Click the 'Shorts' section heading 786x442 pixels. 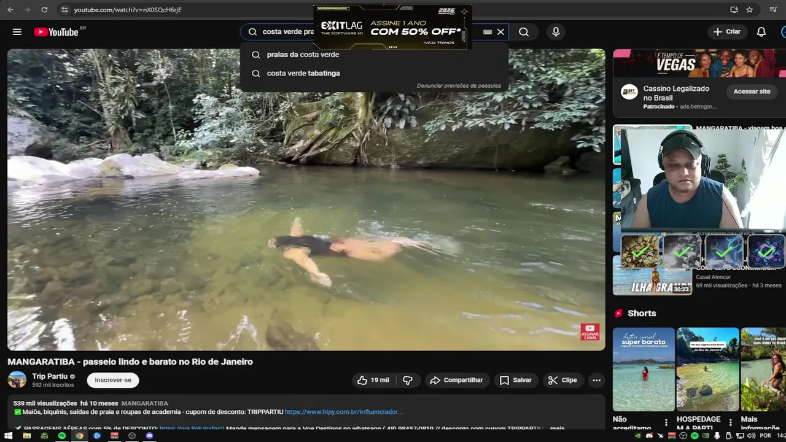(x=642, y=313)
